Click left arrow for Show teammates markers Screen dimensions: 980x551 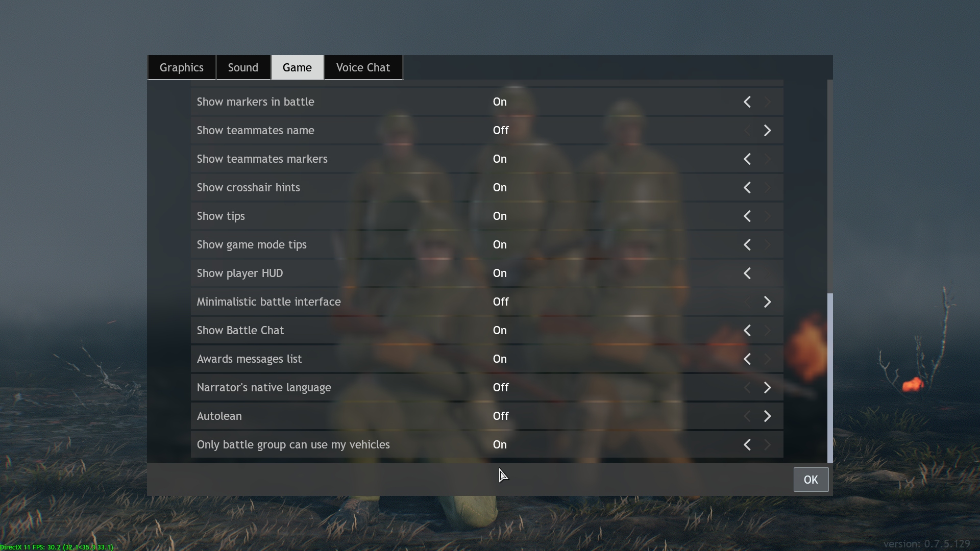(747, 159)
